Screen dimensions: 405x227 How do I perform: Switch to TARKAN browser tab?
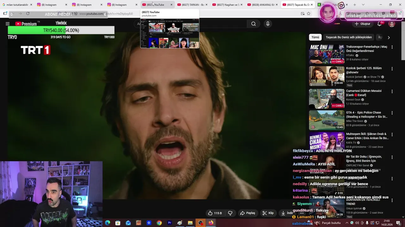pyautogui.click(x=192, y=5)
